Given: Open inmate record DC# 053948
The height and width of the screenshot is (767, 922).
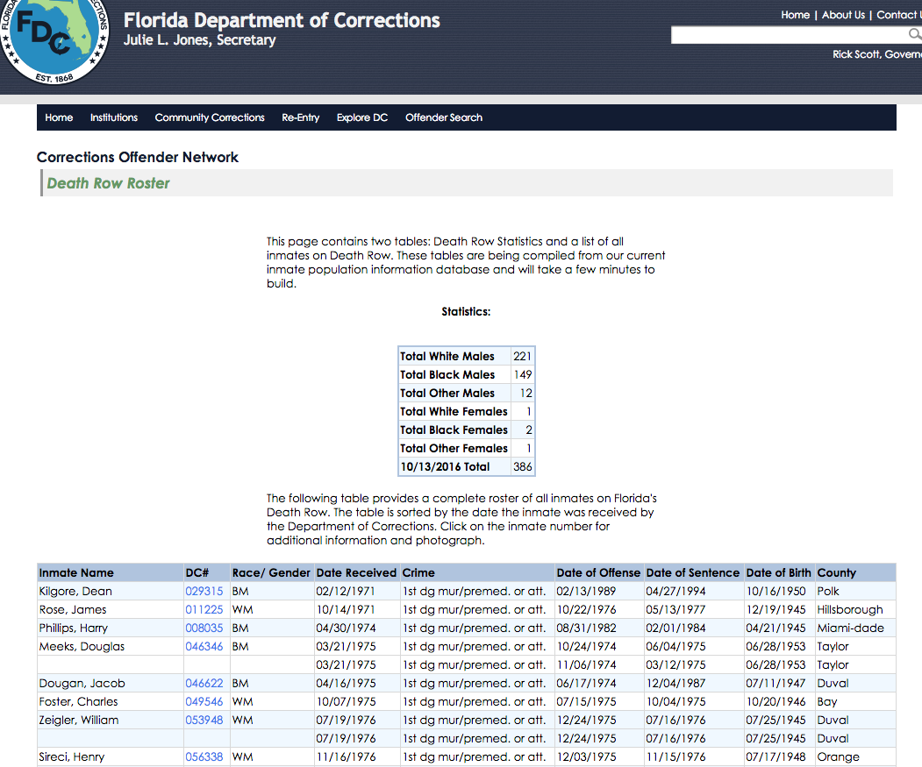Looking at the screenshot, I should (204, 720).
